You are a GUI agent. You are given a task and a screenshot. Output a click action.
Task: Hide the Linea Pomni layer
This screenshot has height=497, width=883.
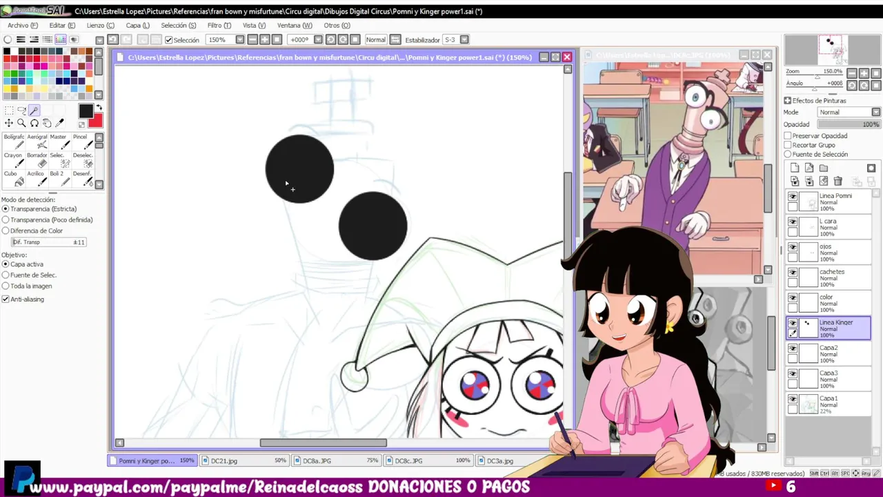793,197
